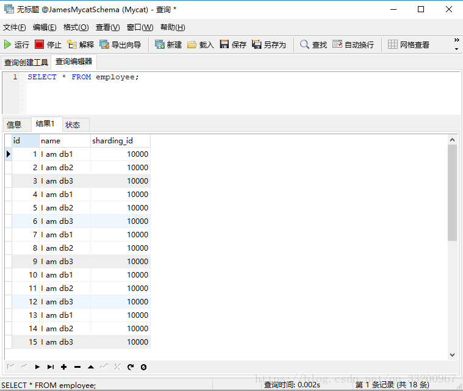Viewport: 463px width, 391px height.
Task: Click the Explain (解释) toolbar icon
Action: click(x=72, y=45)
